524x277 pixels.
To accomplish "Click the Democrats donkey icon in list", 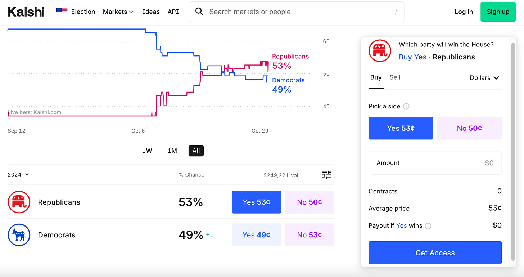I will click(x=19, y=235).
